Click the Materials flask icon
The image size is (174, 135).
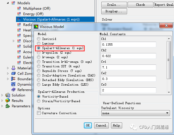point(13,68)
